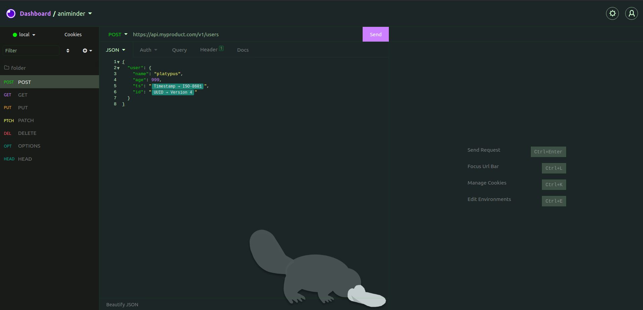Image resolution: width=643 pixels, height=310 pixels.
Task: Click the request URL field
Action: click(x=247, y=34)
